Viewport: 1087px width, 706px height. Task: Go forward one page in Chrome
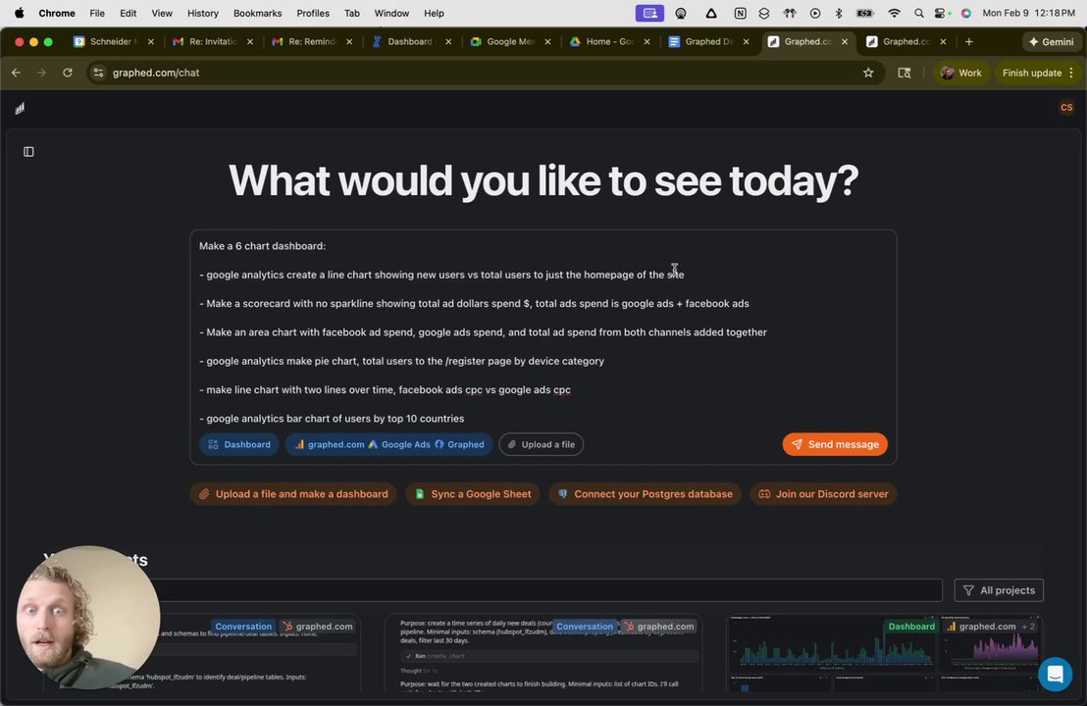(41, 73)
